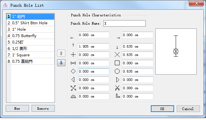
Task: Click the diamond shape icon
Action: tap(73, 71)
